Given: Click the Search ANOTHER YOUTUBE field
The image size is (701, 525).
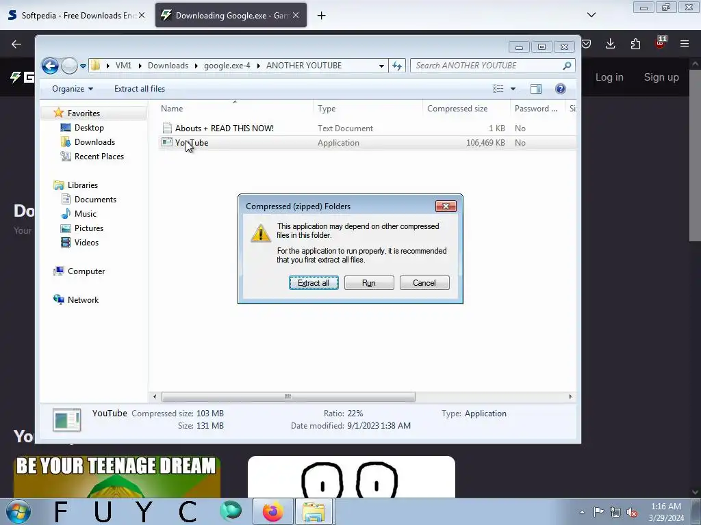Looking at the screenshot, I should tap(487, 66).
